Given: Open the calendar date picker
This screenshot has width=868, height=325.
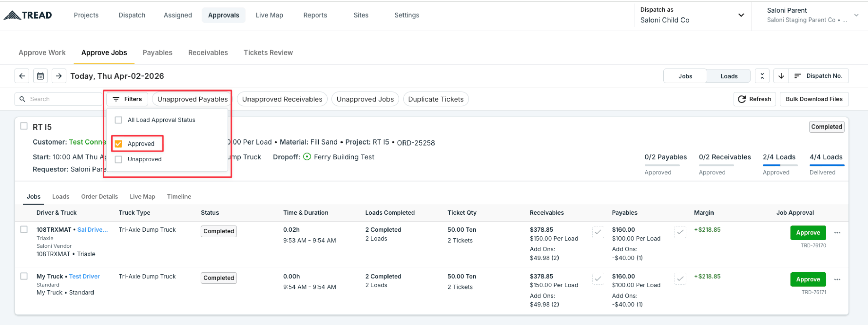Looking at the screenshot, I should [x=40, y=76].
